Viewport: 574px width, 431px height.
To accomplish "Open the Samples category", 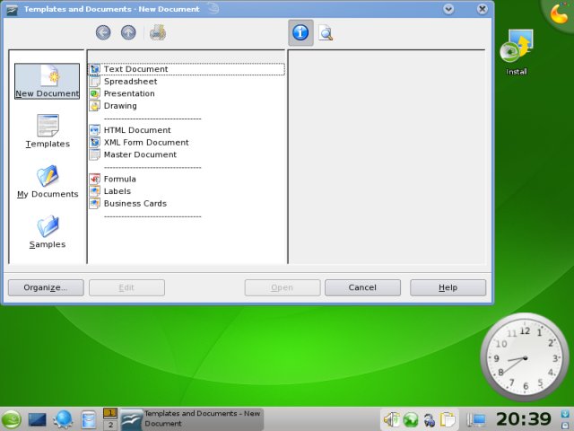I will point(48,232).
